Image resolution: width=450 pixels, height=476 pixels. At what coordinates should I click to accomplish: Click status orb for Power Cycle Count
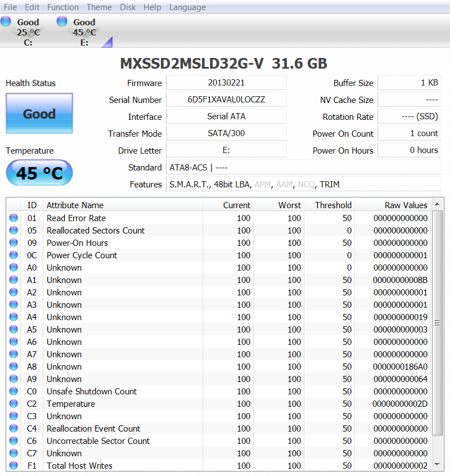13,255
